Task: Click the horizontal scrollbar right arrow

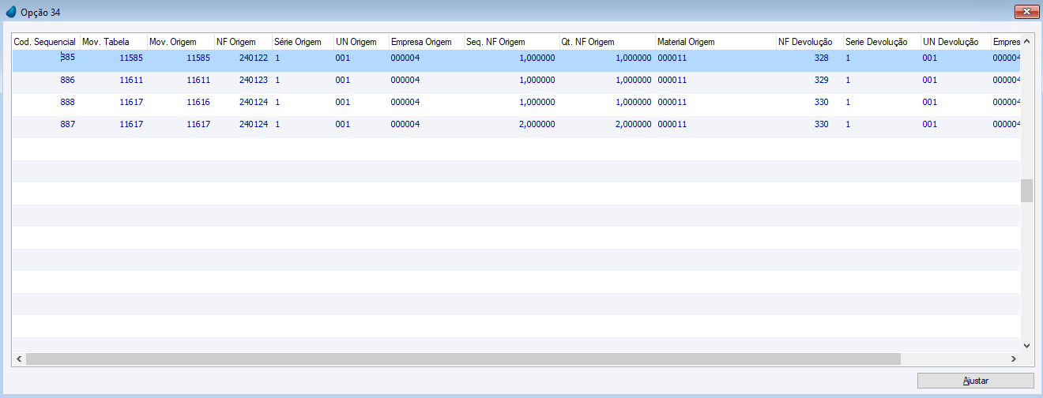Action: [x=1014, y=359]
